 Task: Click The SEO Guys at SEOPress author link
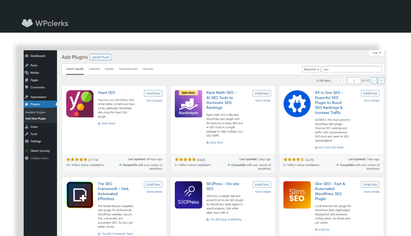pyautogui.click(x=226, y=220)
